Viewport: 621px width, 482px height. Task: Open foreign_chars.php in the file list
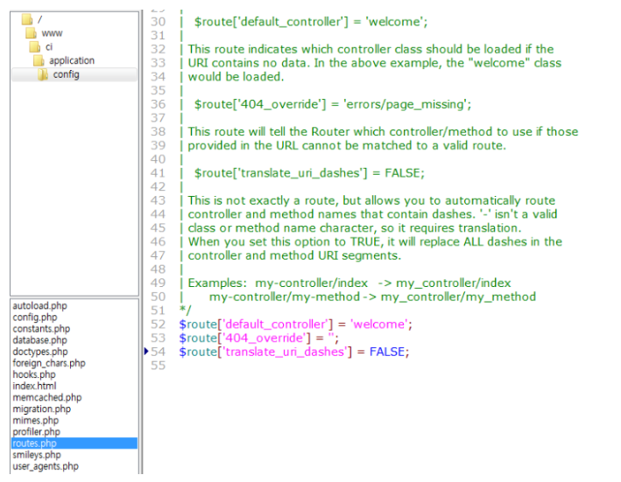[x=49, y=363]
